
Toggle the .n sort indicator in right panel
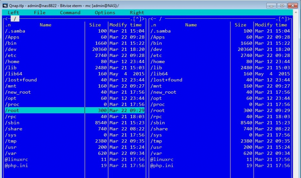click(x=153, y=25)
